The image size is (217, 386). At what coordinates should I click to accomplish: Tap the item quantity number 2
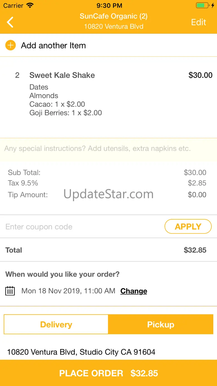click(17, 75)
